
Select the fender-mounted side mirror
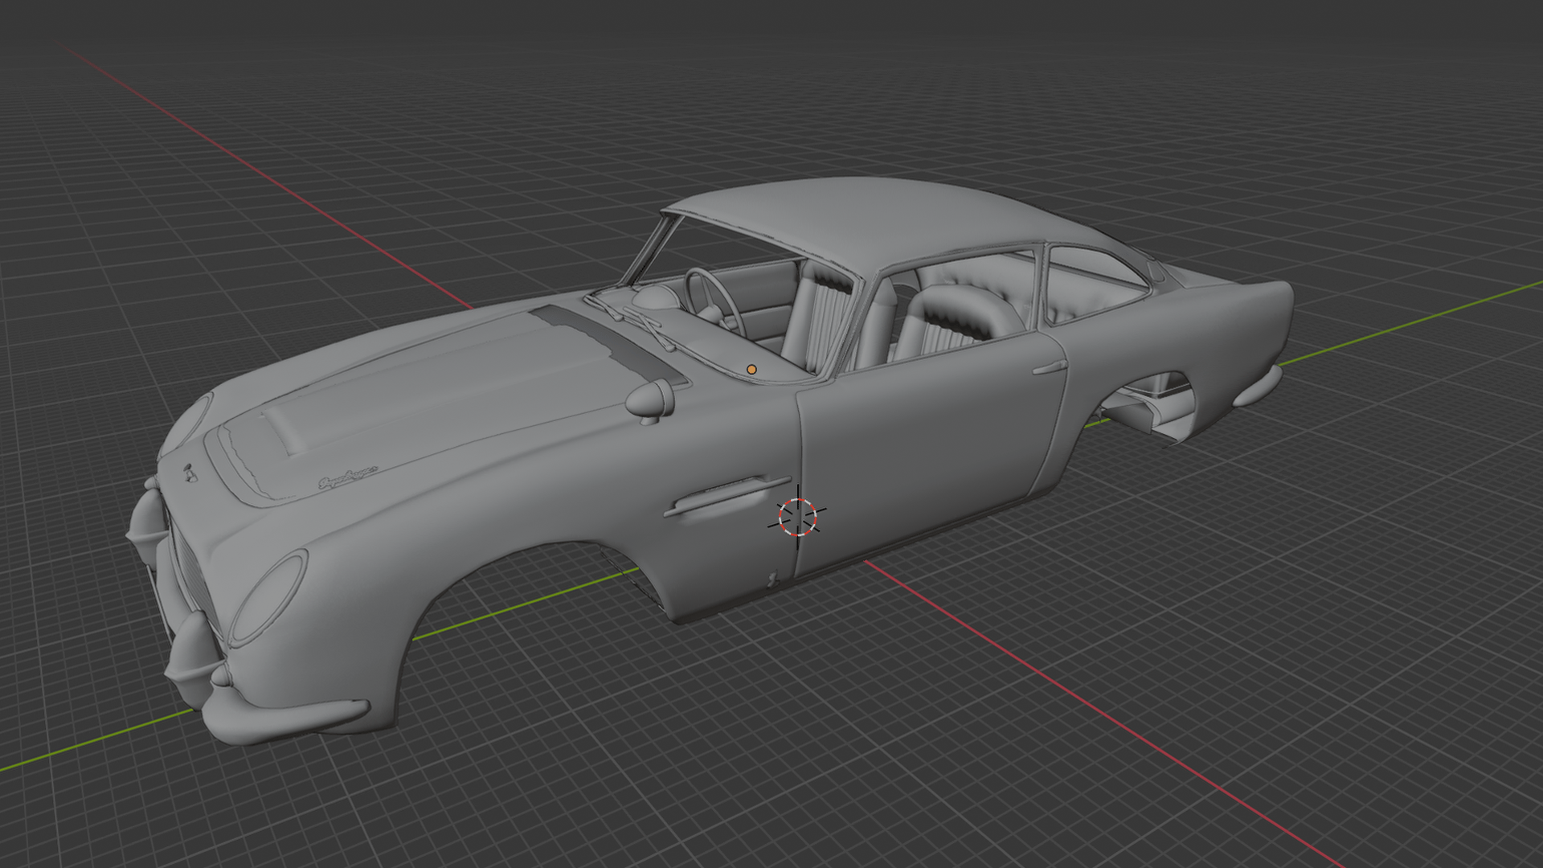[650, 401]
